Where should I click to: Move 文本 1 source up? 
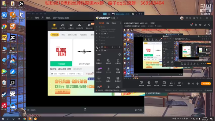click(x=115, y=47)
